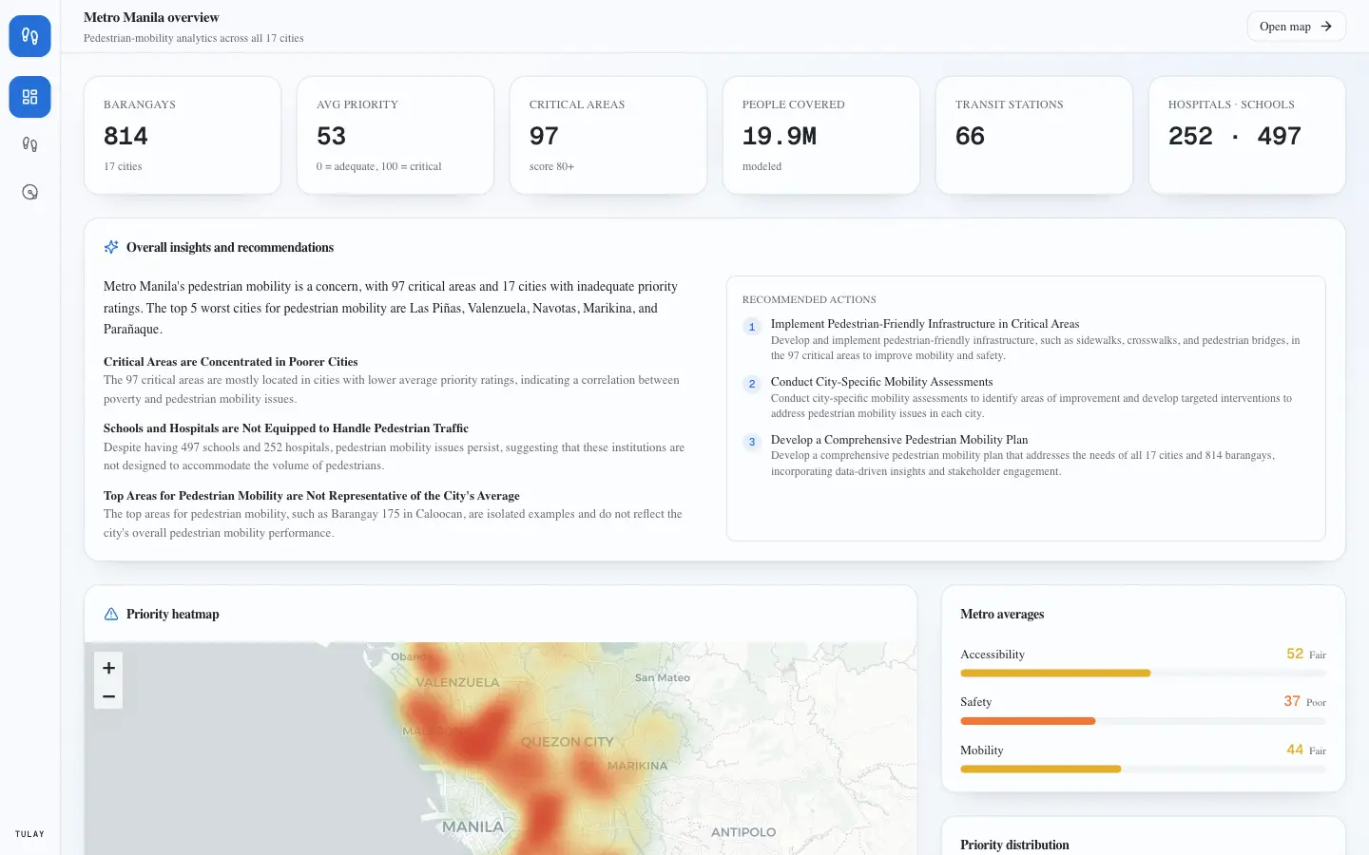This screenshot has width=1369, height=855.
Task: Click the warning triangle icon beside Priority heatmap
Action: 111,614
